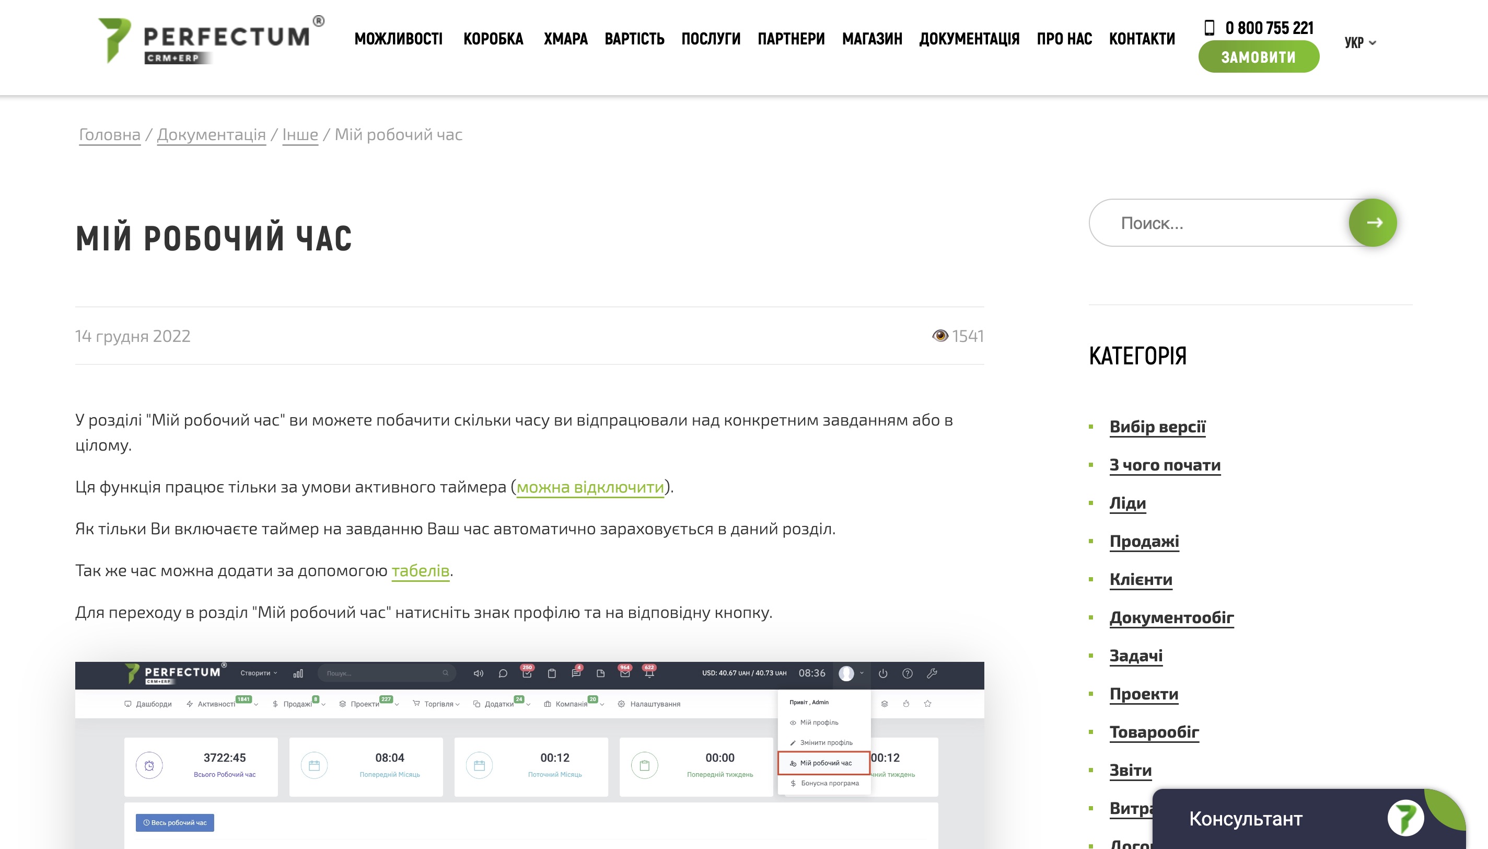
Task: Click the bell notification icon in CRM screenshot
Action: click(649, 674)
